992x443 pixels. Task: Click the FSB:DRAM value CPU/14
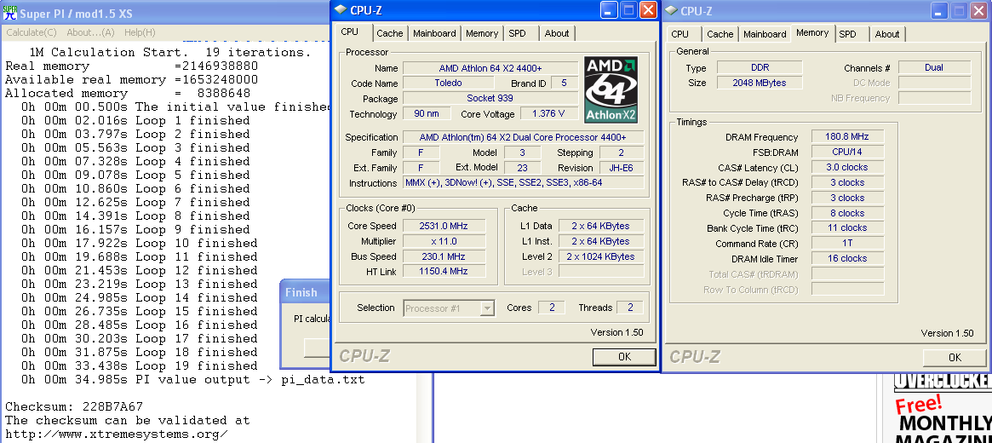click(847, 152)
